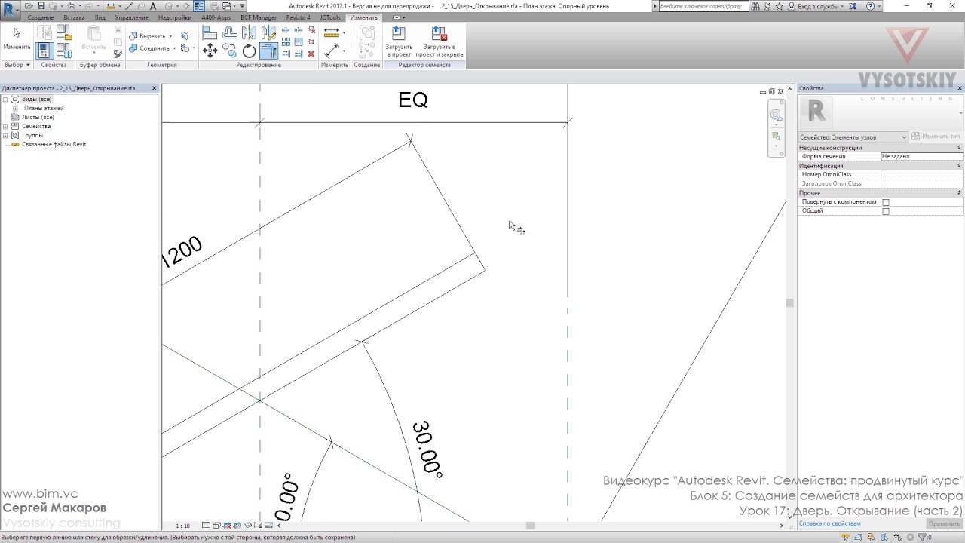Viewport: 965px width, 543px height.
Task: Open the Вставка ribbon tab
Action: pos(74,17)
